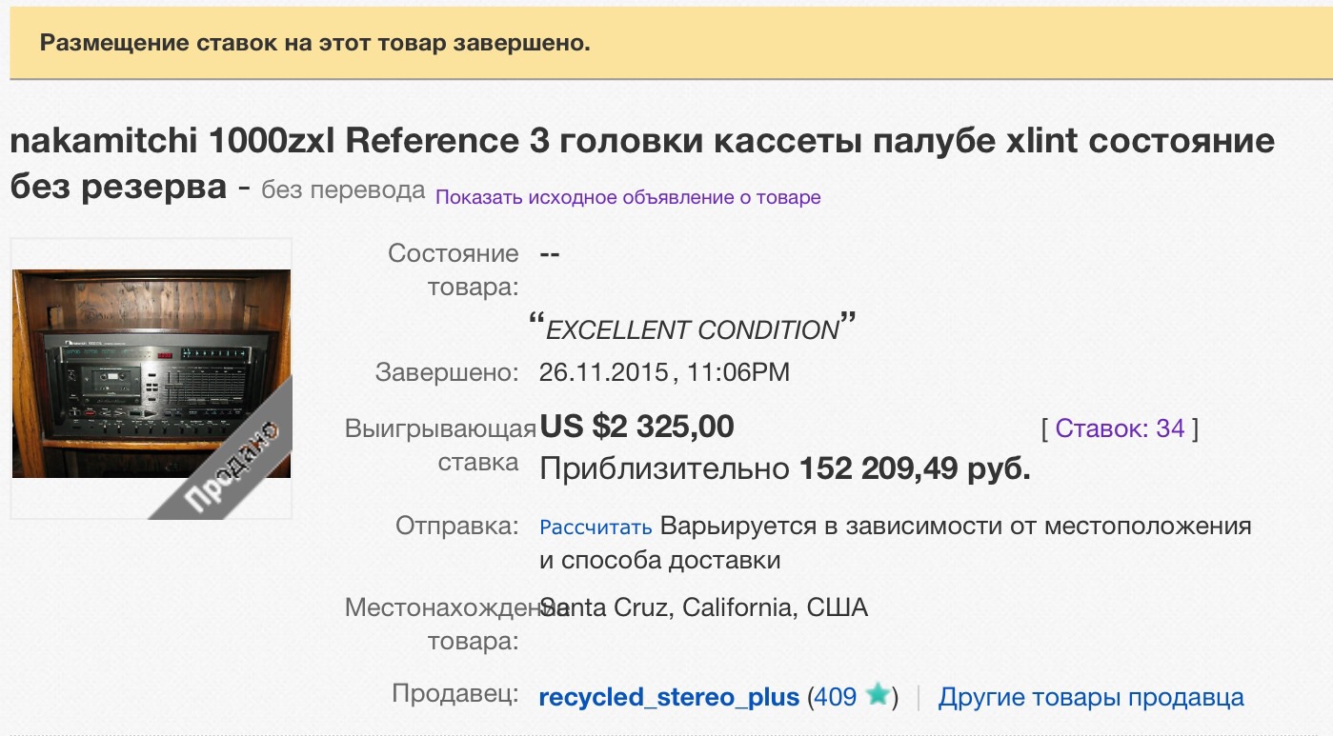The height and width of the screenshot is (736, 1333).
Task: Click the "EXCELLENT CONDITION" quote text
Action: pos(692,329)
